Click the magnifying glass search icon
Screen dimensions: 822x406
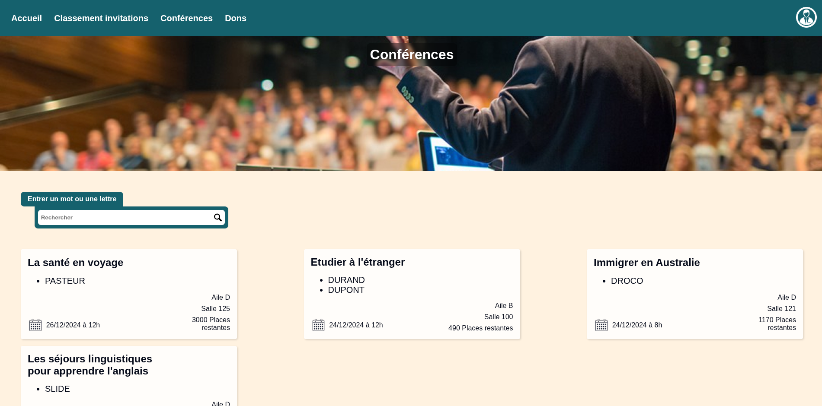(218, 217)
